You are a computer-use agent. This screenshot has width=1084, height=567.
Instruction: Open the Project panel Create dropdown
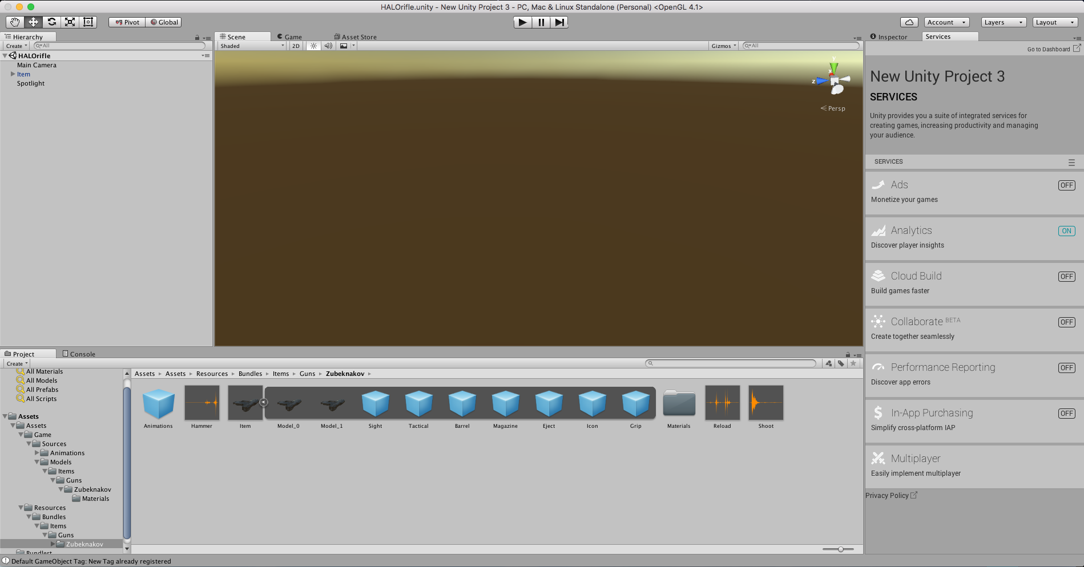click(x=17, y=364)
